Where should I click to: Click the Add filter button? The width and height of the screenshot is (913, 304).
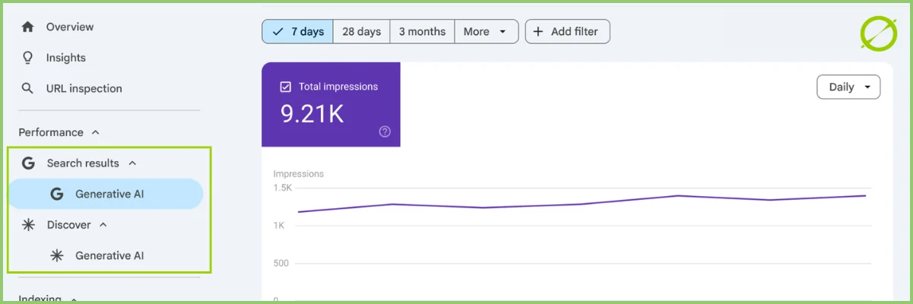[x=567, y=31]
